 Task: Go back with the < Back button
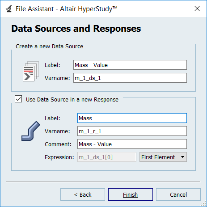[x=83, y=194]
